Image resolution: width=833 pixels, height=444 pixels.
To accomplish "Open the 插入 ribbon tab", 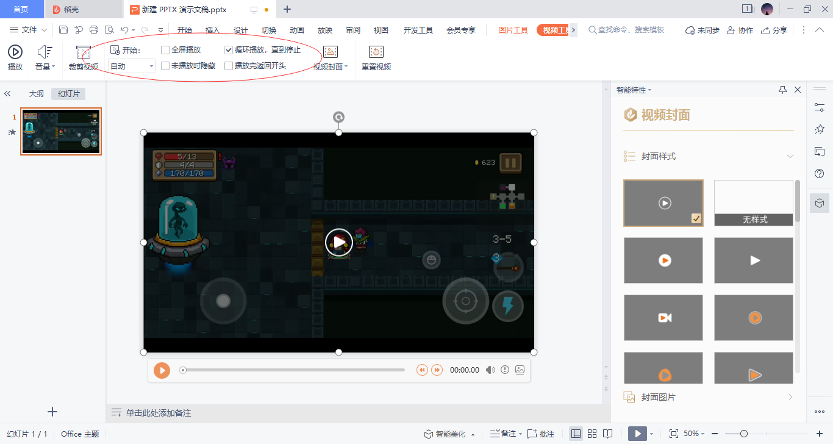I will pos(212,30).
